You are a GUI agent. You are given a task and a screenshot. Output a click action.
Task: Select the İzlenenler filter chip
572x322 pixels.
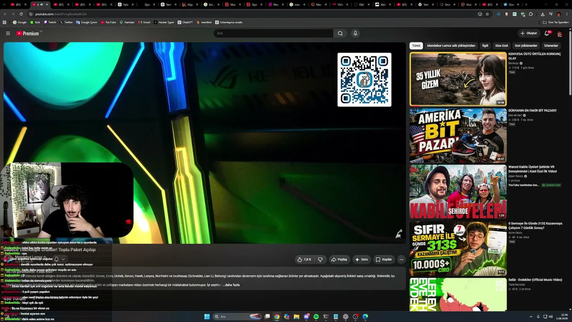pos(551,46)
